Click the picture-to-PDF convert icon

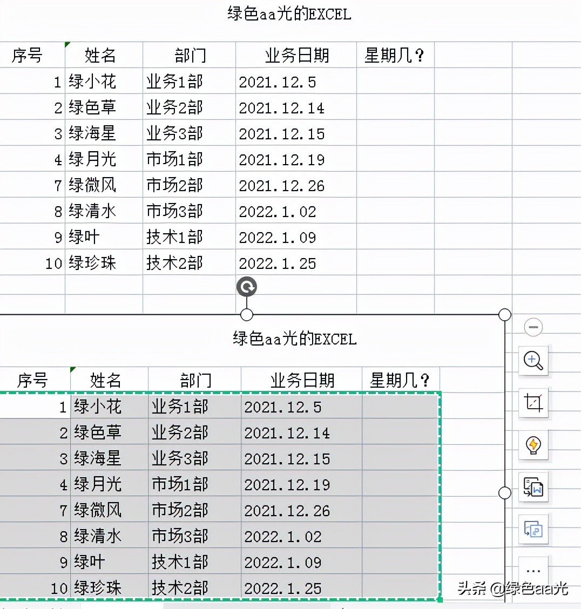533,530
